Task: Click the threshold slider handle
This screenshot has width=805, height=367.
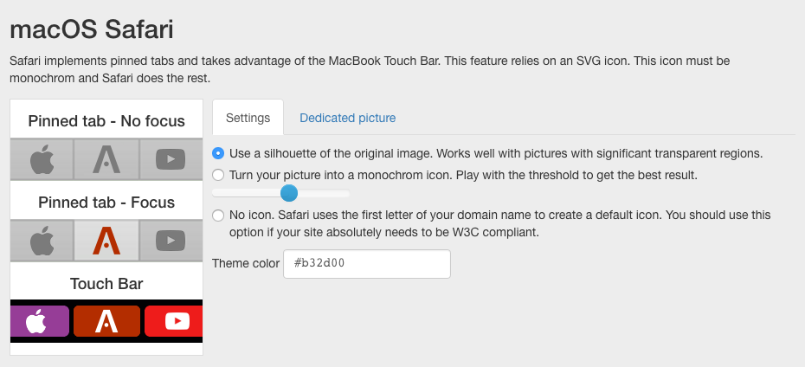Action: [x=289, y=194]
